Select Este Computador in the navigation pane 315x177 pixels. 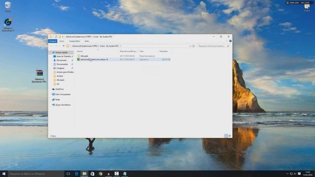click(x=63, y=94)
